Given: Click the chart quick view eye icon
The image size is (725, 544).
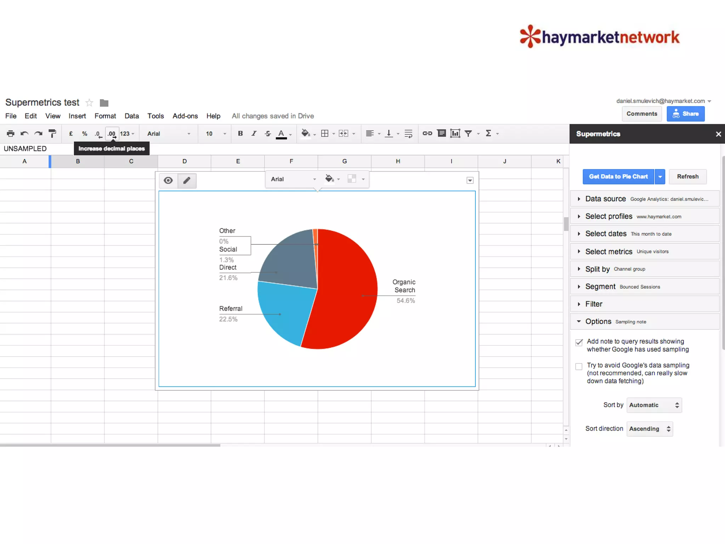Looking at the screenshot, I should (x=168, y=180).
